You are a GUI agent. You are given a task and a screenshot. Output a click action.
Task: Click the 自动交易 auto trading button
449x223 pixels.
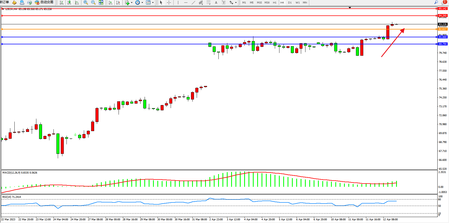(x=44, y=2)
